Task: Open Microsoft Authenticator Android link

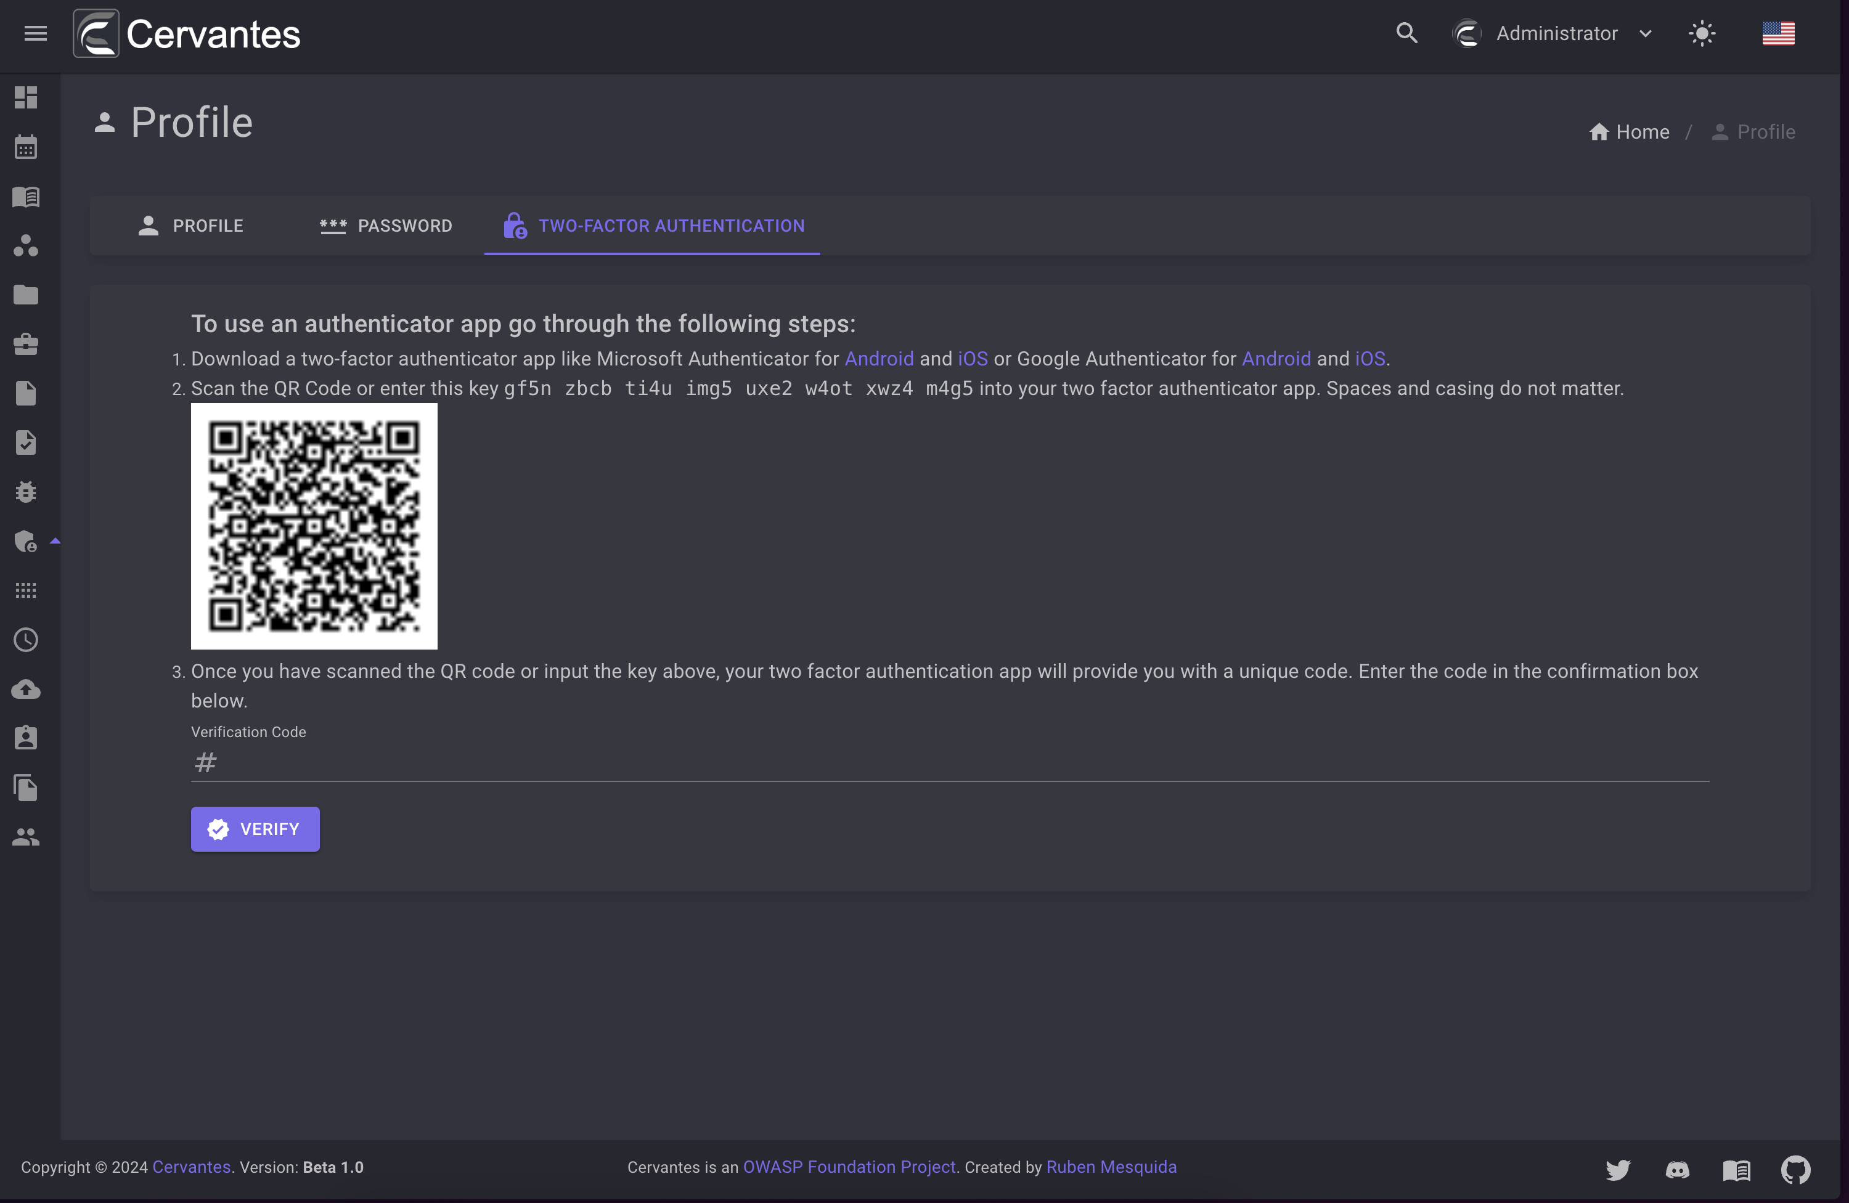Action: pyautogui.click(x=879, y=359)
